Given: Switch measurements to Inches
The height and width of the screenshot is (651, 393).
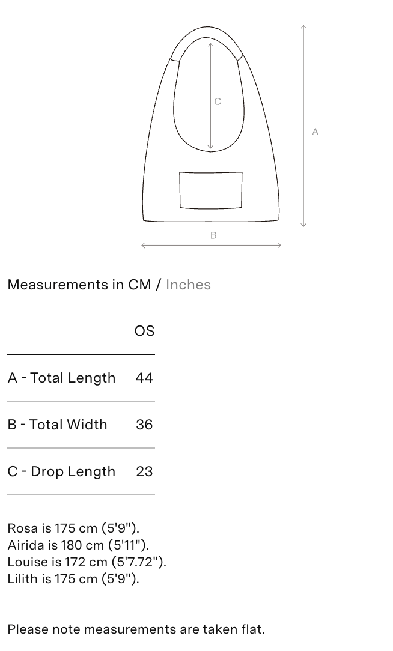Looking at the screenshot, I should (188, 285).
